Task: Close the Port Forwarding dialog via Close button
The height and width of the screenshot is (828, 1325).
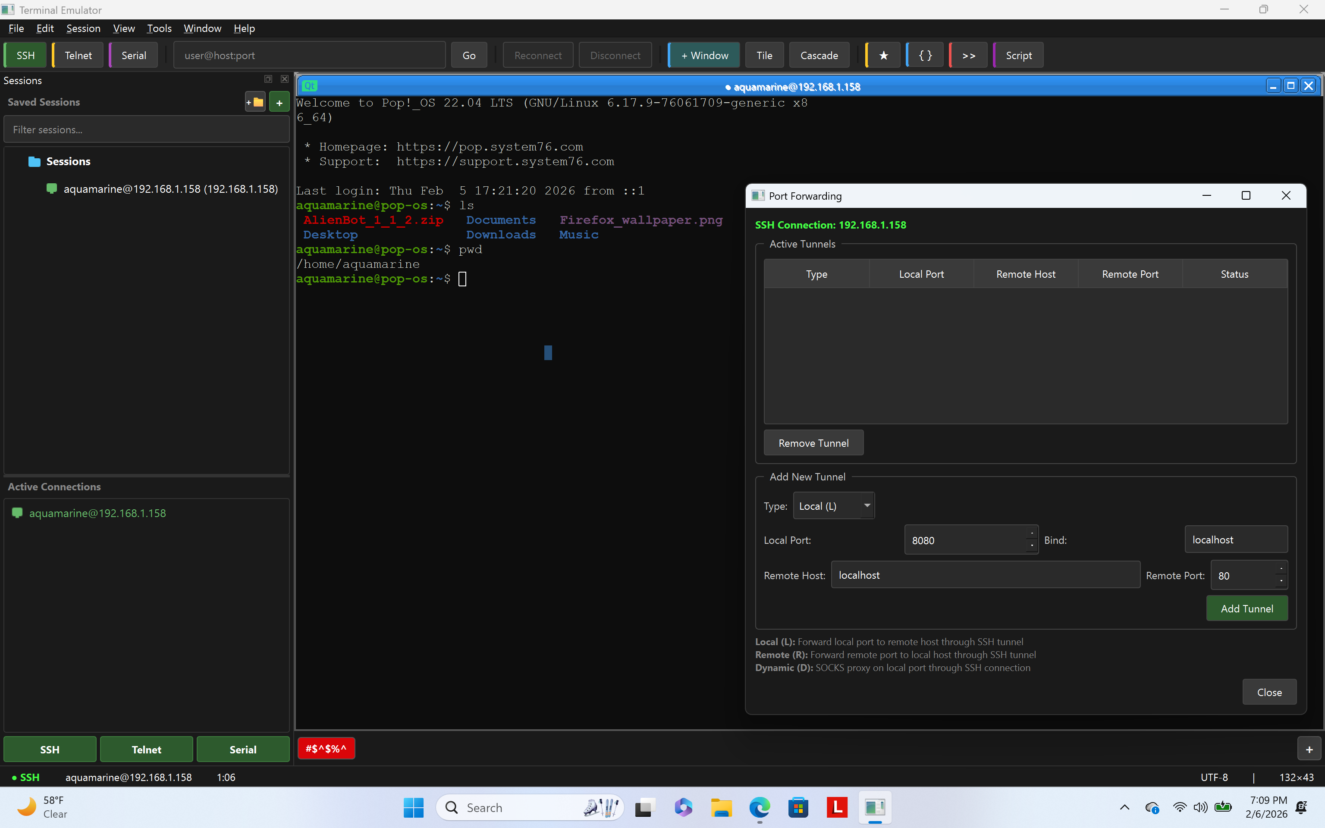Action: 1269,692
